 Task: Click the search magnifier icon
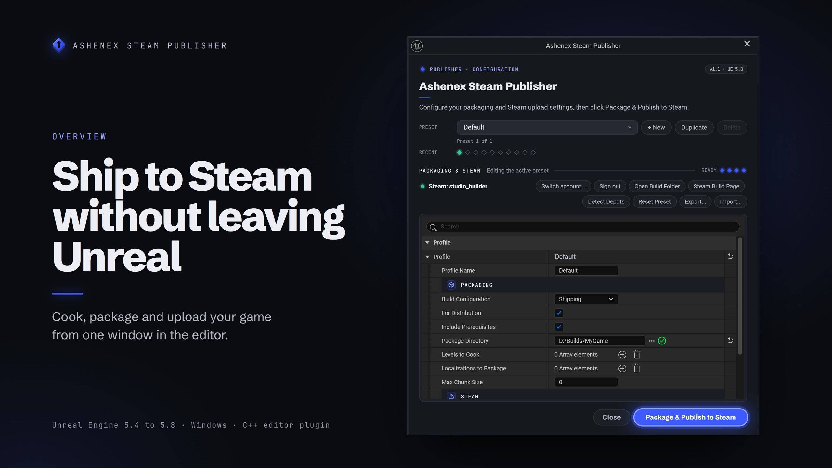click(433, 227)
